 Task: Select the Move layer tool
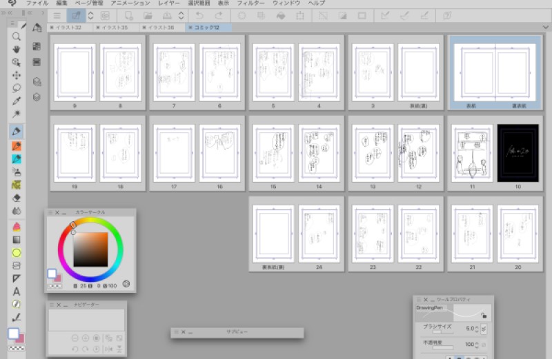click(16, 75)
